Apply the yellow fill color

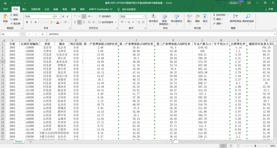coord(51,22)
